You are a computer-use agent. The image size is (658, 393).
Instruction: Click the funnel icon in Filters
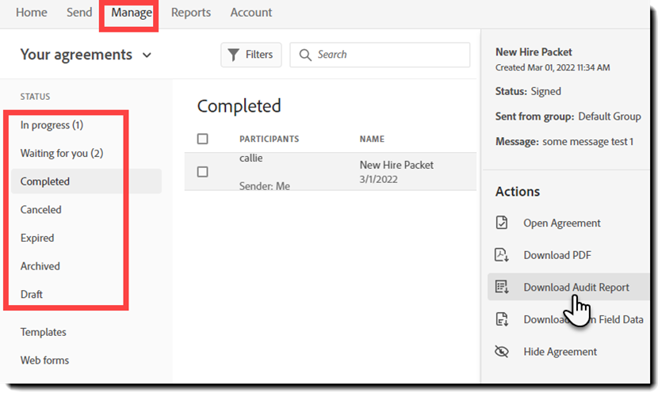point(233,55)
